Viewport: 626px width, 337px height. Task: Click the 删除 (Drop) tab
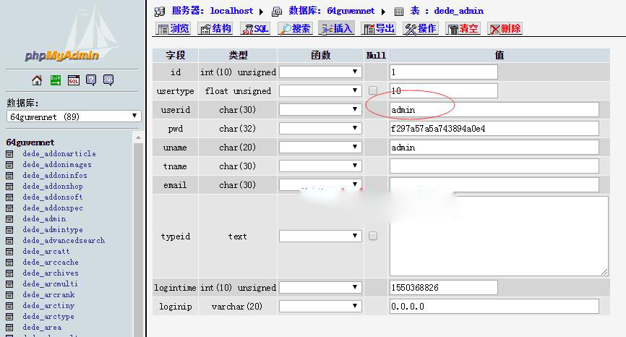(x=505, y=29)
